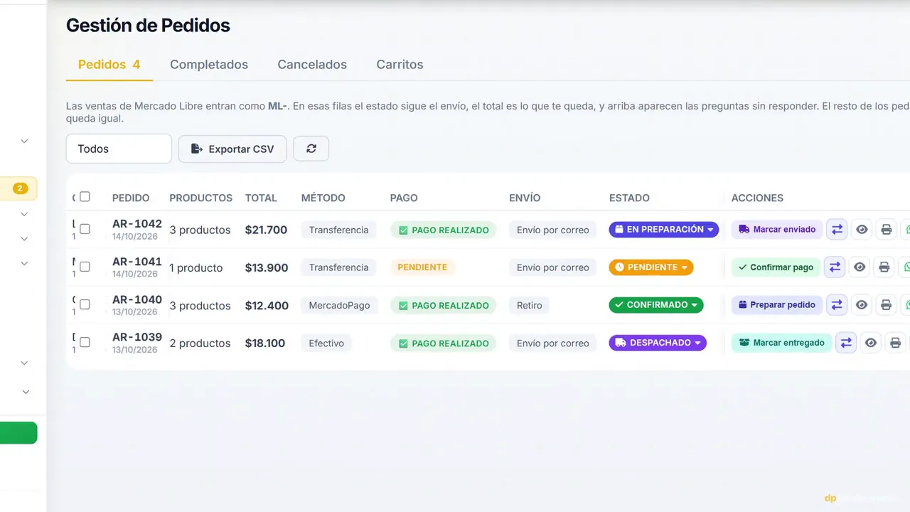Click the MercadoPago method label
This screenshot has width=910, height=512.
pyautogui.click(x=339, y=305)
